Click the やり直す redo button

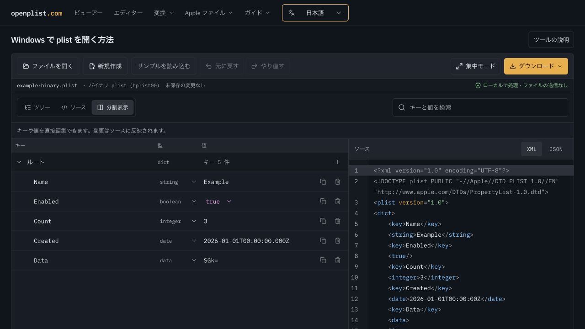tap(268, 66)
